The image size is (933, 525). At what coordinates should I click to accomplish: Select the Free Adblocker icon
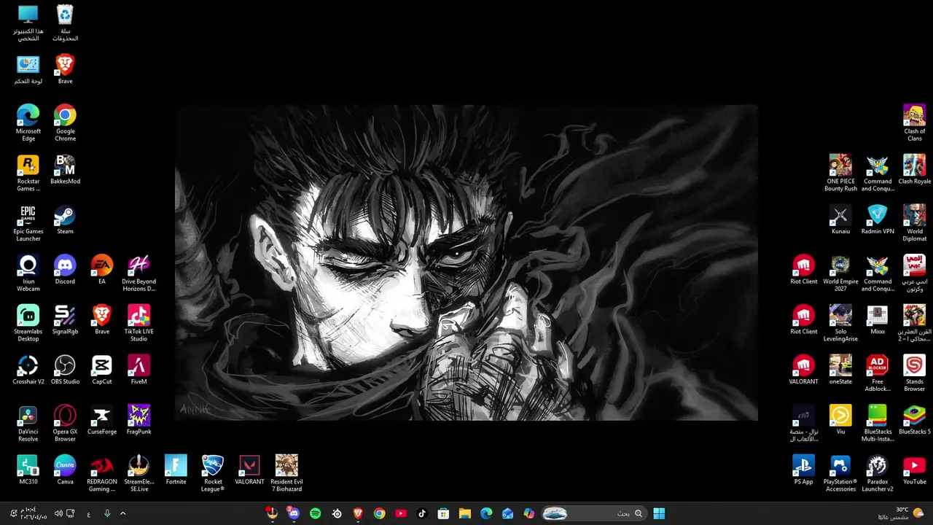(878, 373)
